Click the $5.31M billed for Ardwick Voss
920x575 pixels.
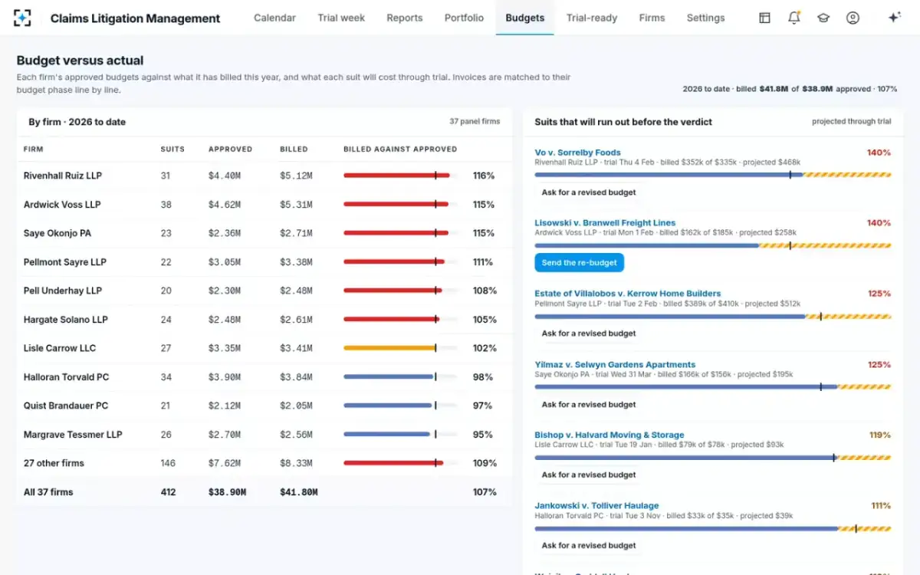296,205
